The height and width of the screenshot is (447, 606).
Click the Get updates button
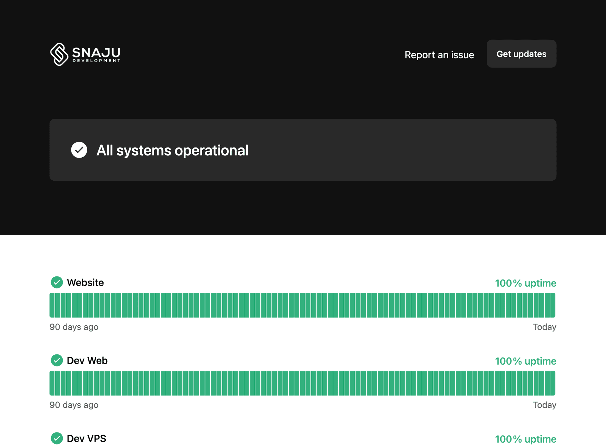(x=521, y=54)
